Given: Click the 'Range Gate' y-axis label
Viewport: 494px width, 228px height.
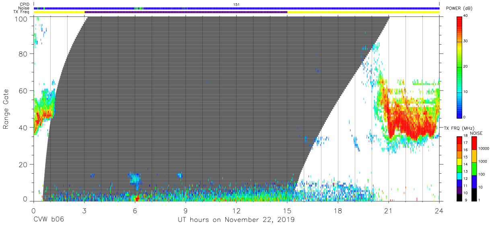Looking at the screenshot, I should [6, 109].
